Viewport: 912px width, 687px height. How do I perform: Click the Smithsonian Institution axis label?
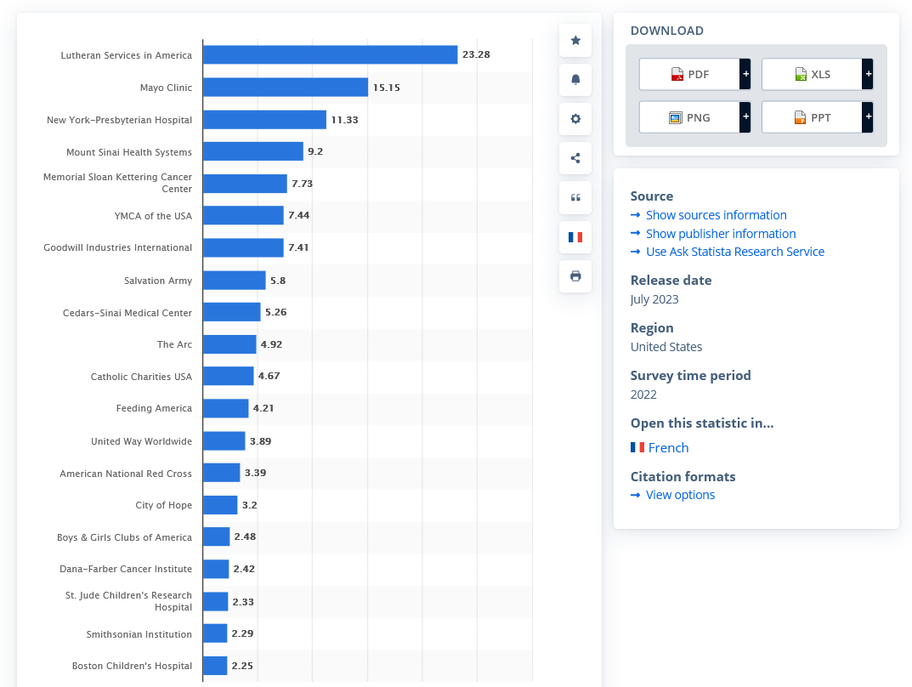click(x=139, y=634)
